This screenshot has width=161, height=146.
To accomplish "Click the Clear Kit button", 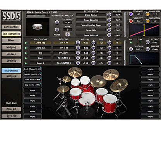I will tap(11, 109).
